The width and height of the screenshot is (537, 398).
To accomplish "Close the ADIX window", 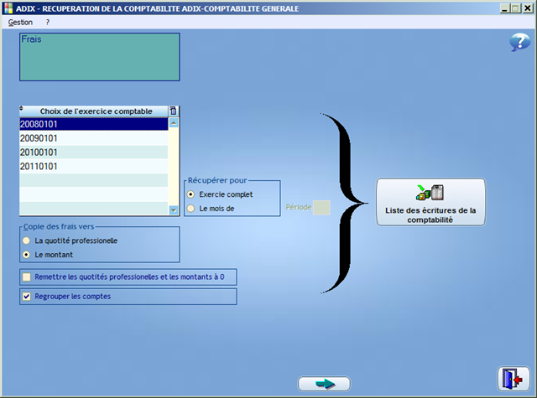I will coord(528,8).
